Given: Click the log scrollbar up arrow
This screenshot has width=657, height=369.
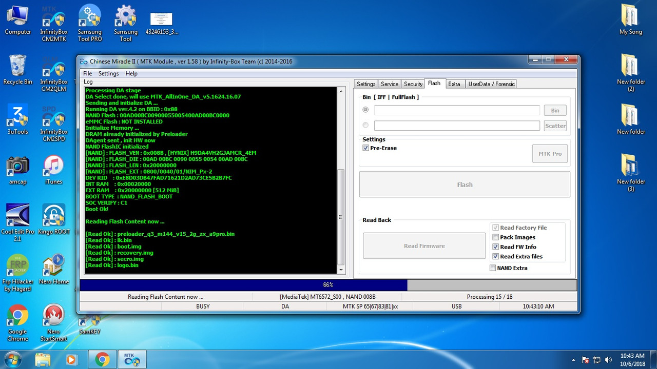Looking at the screenshot, I should pos(341,91).
